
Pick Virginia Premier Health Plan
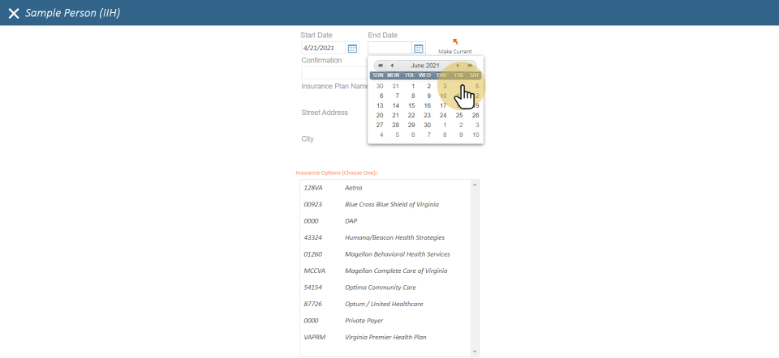(385, 337)
